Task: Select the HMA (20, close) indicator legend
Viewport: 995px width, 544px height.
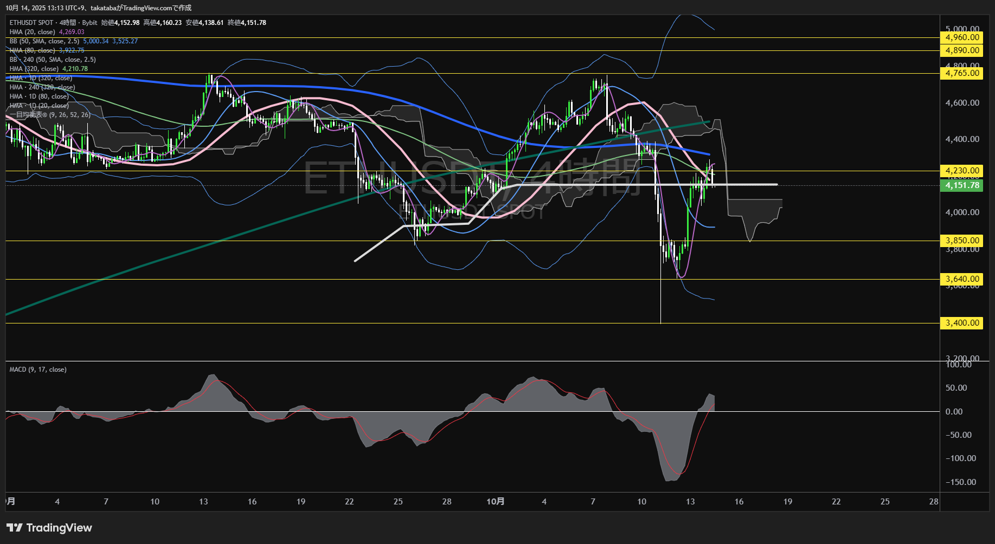Action: click(x=33, y=32)
